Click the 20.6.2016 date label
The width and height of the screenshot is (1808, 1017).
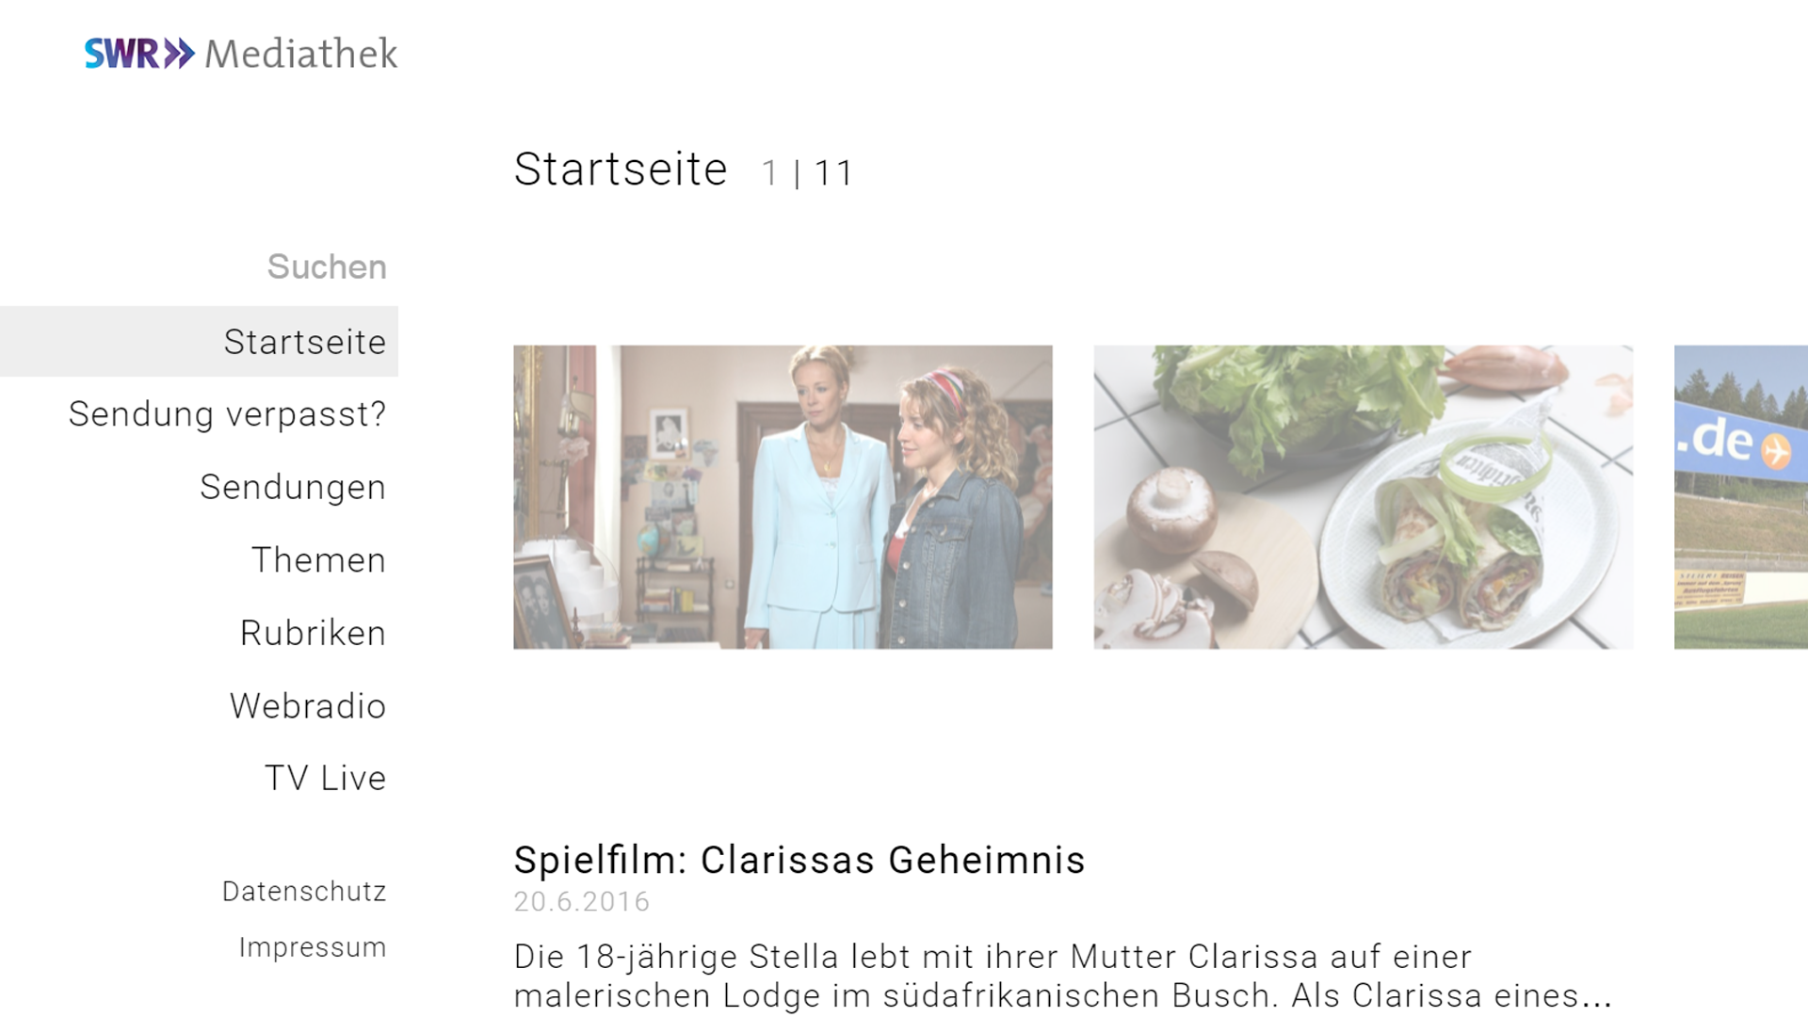(x=581, y=902)
